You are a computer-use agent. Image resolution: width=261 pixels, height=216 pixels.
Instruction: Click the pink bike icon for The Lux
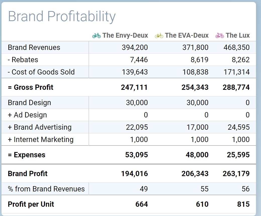point(220,36)
